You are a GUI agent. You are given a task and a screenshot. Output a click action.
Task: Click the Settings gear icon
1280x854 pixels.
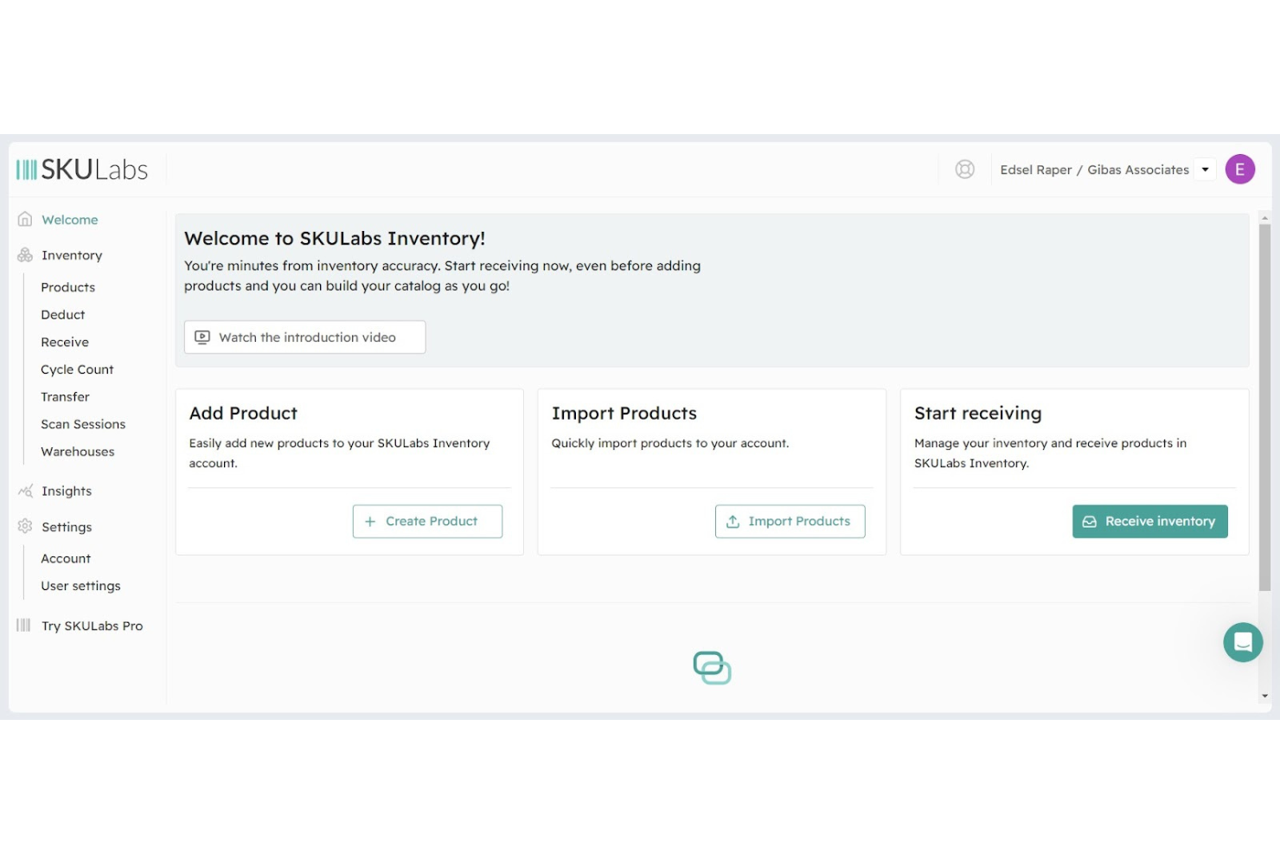tap(25, 526)
